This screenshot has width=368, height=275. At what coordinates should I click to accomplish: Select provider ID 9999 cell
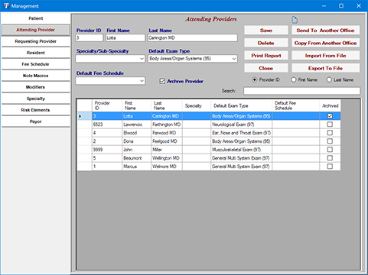[x=107, y=150]
